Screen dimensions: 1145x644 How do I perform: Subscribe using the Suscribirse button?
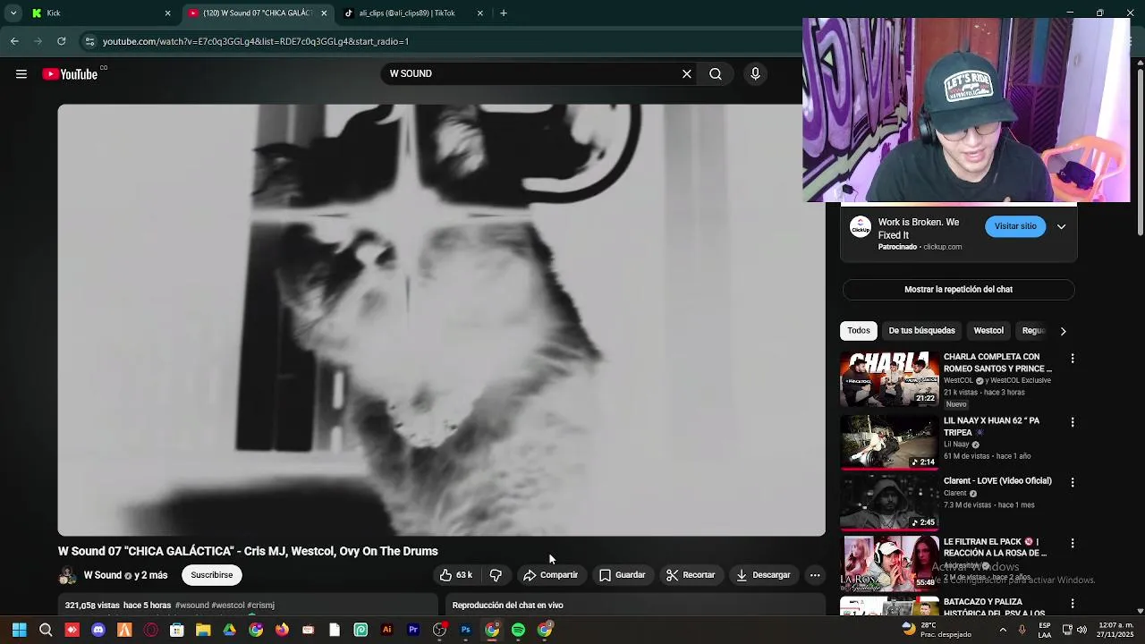pos(212,575)
